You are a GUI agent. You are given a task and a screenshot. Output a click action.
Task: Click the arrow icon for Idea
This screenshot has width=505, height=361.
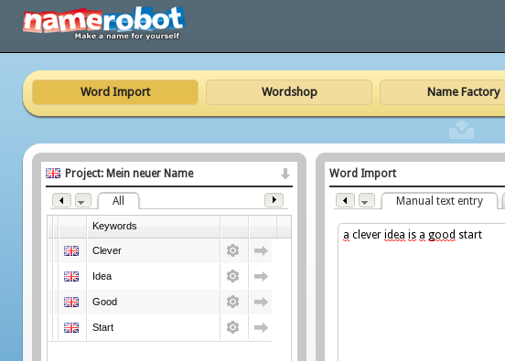(261, 276)
